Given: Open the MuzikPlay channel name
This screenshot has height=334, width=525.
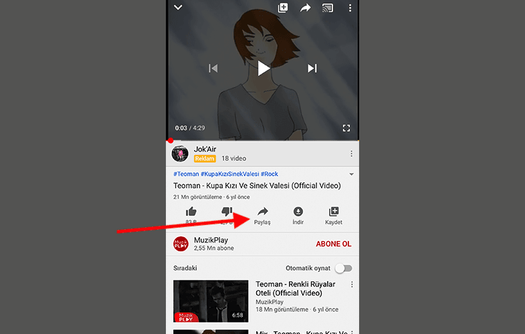Looking at the screenshot, I should tap(211, 240).
